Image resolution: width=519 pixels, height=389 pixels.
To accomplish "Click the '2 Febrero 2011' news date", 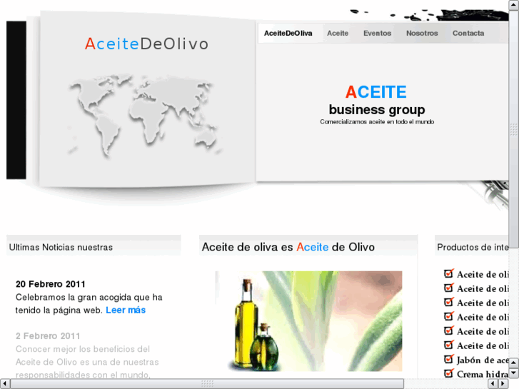I will [x=48, y=336].
